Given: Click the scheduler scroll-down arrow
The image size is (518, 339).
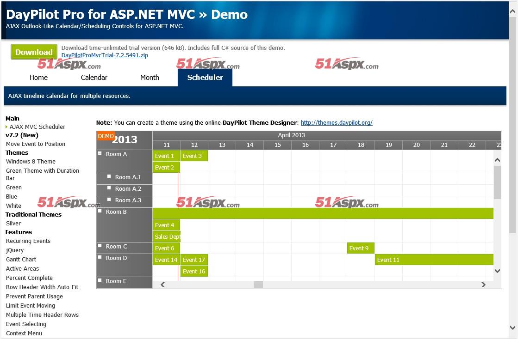Looking at the screenshot, I should (x=498, y=271).
